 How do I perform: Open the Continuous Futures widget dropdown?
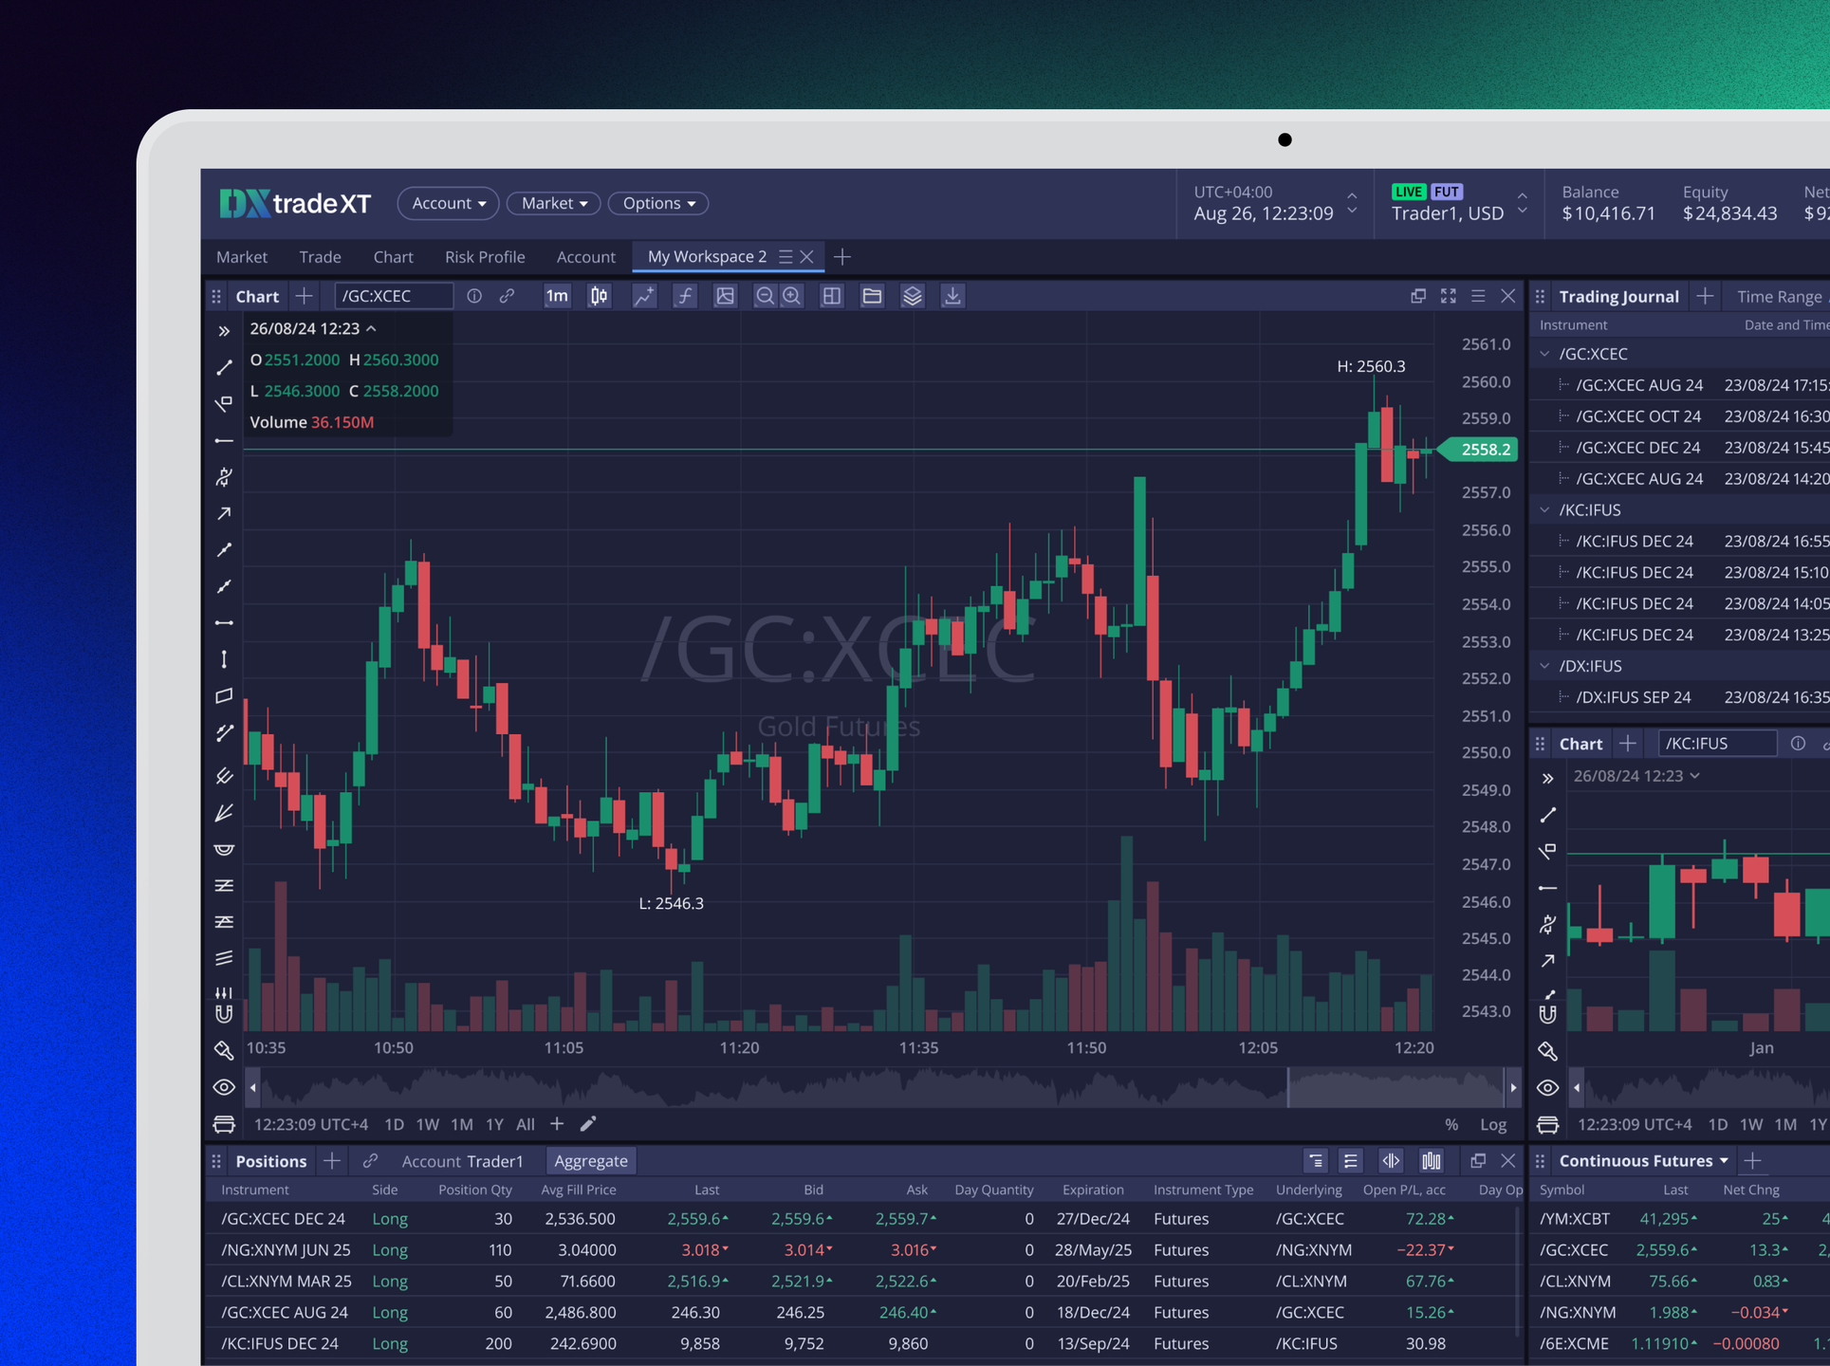(x=1723, y=1161)
